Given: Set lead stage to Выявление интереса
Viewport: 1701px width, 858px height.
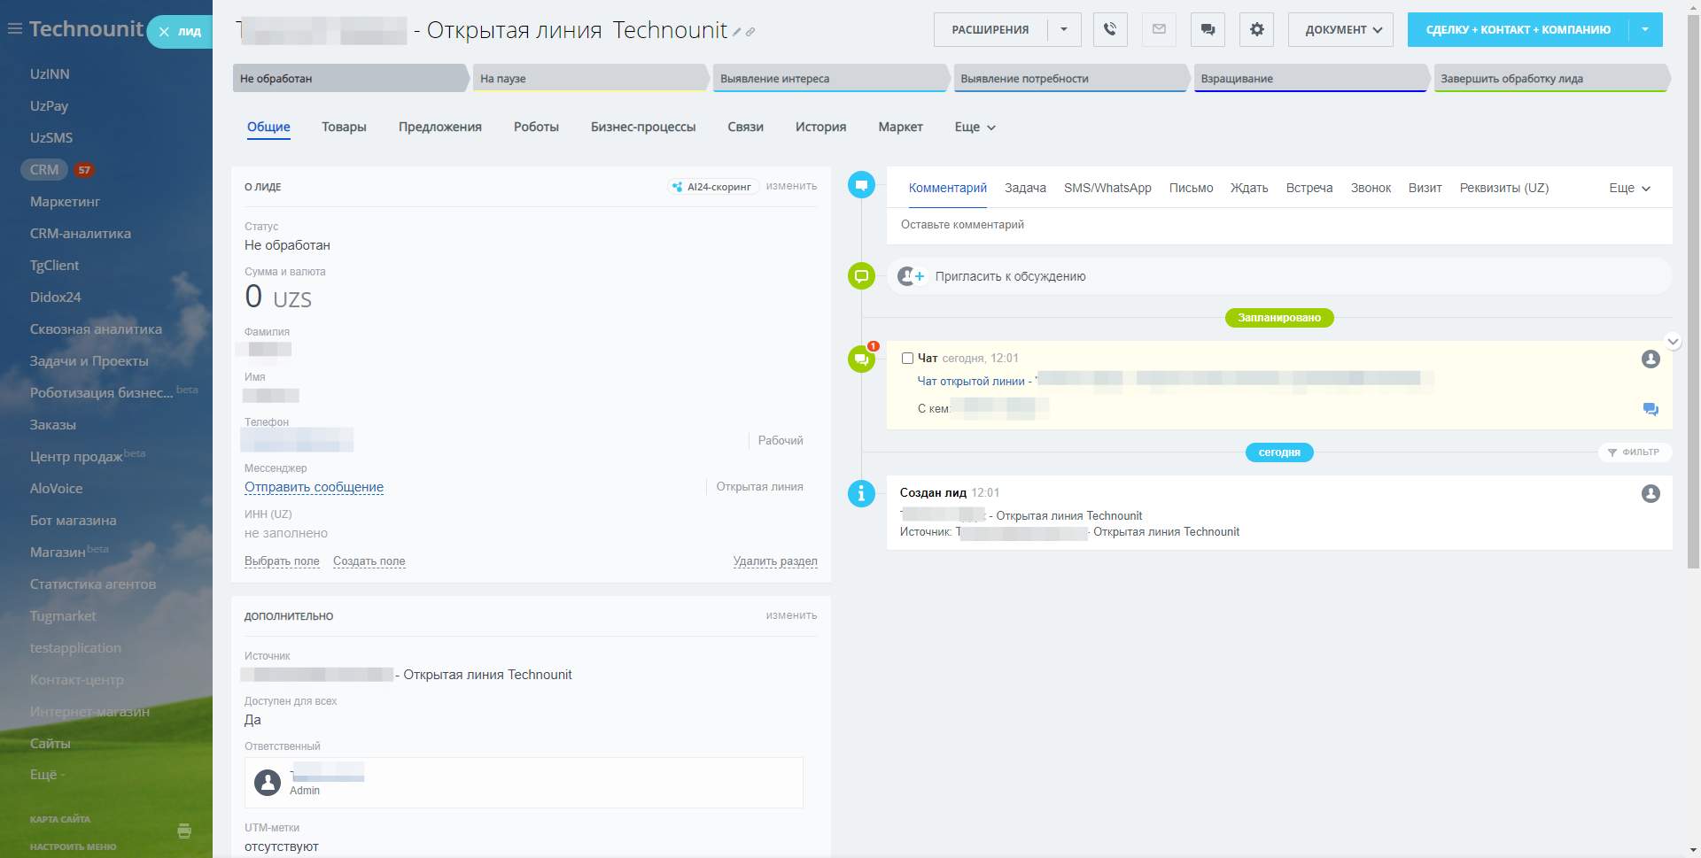Looking at the screenshot, I should tap(828, 79).
